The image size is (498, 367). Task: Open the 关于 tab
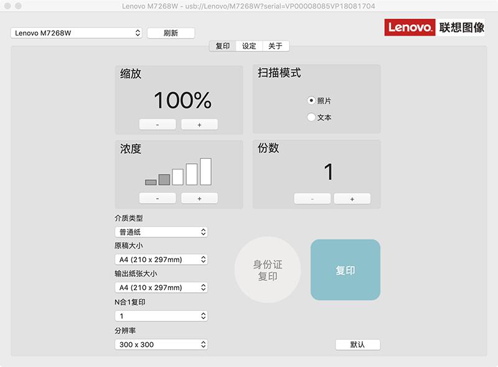275,46
